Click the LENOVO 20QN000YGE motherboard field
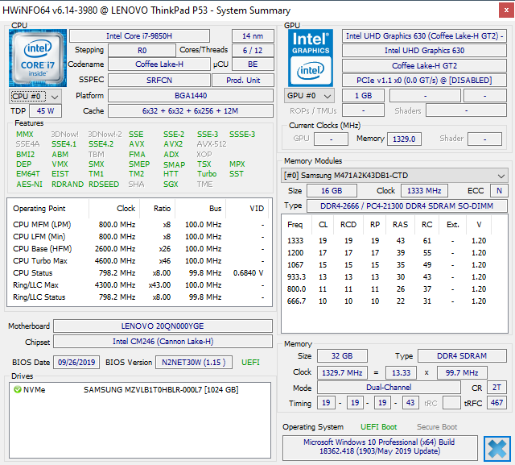Screen dimensions: 515x465 pos(163,326)
